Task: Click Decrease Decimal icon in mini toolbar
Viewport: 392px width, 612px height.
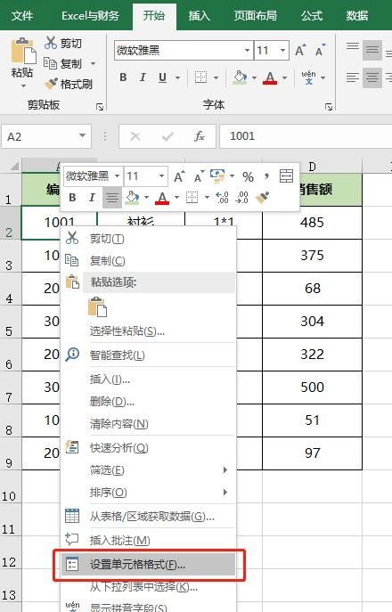Action: [241, 198]
